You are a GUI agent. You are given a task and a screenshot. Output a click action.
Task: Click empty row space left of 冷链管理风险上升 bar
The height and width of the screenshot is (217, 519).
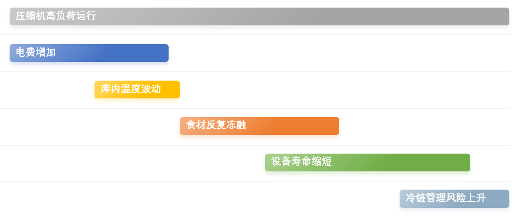coord(200,199)
